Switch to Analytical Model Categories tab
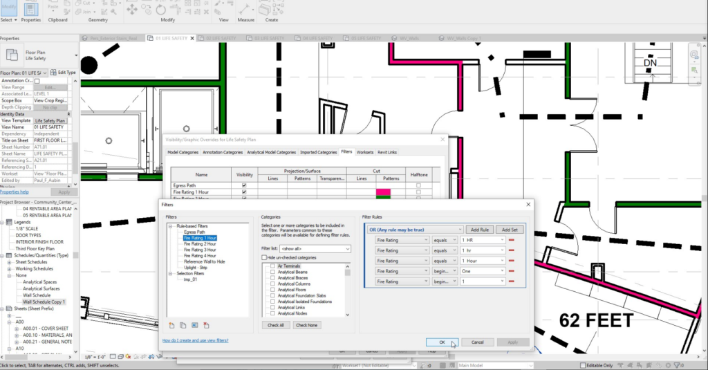This screenshot has width=708, height=370. tap(271, 152)
